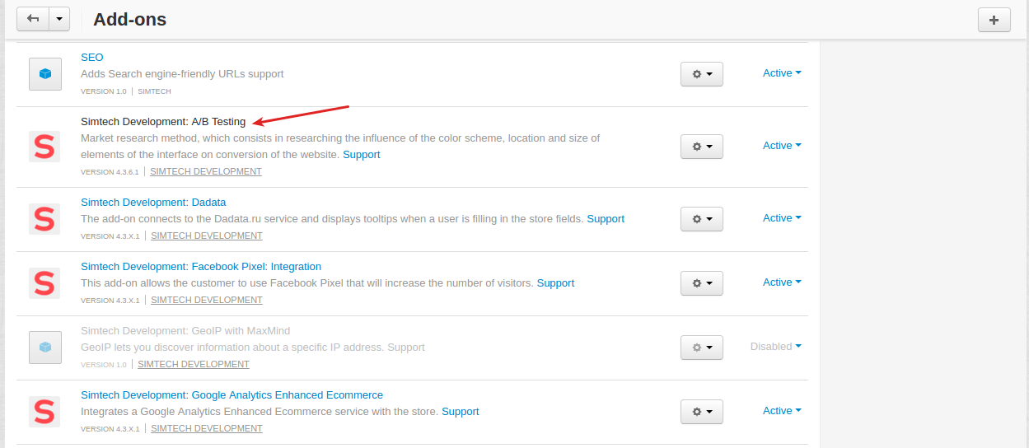Image resolution: width=1029 pixels, height=448 pixels.
Task: Click the back arrow button
Action: [x=33, y=19]
